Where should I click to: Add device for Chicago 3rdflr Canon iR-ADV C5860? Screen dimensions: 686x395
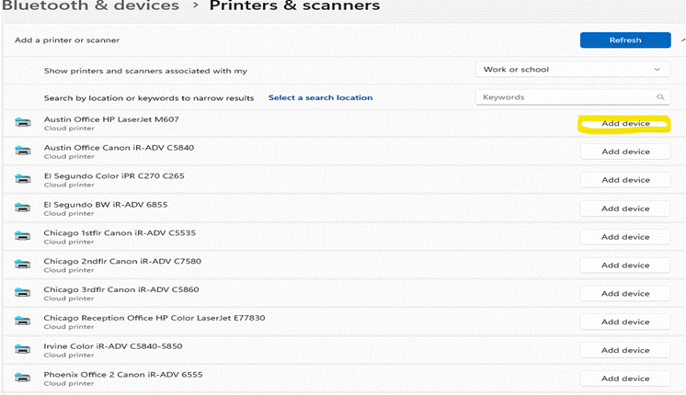click(x=625, y=294)
